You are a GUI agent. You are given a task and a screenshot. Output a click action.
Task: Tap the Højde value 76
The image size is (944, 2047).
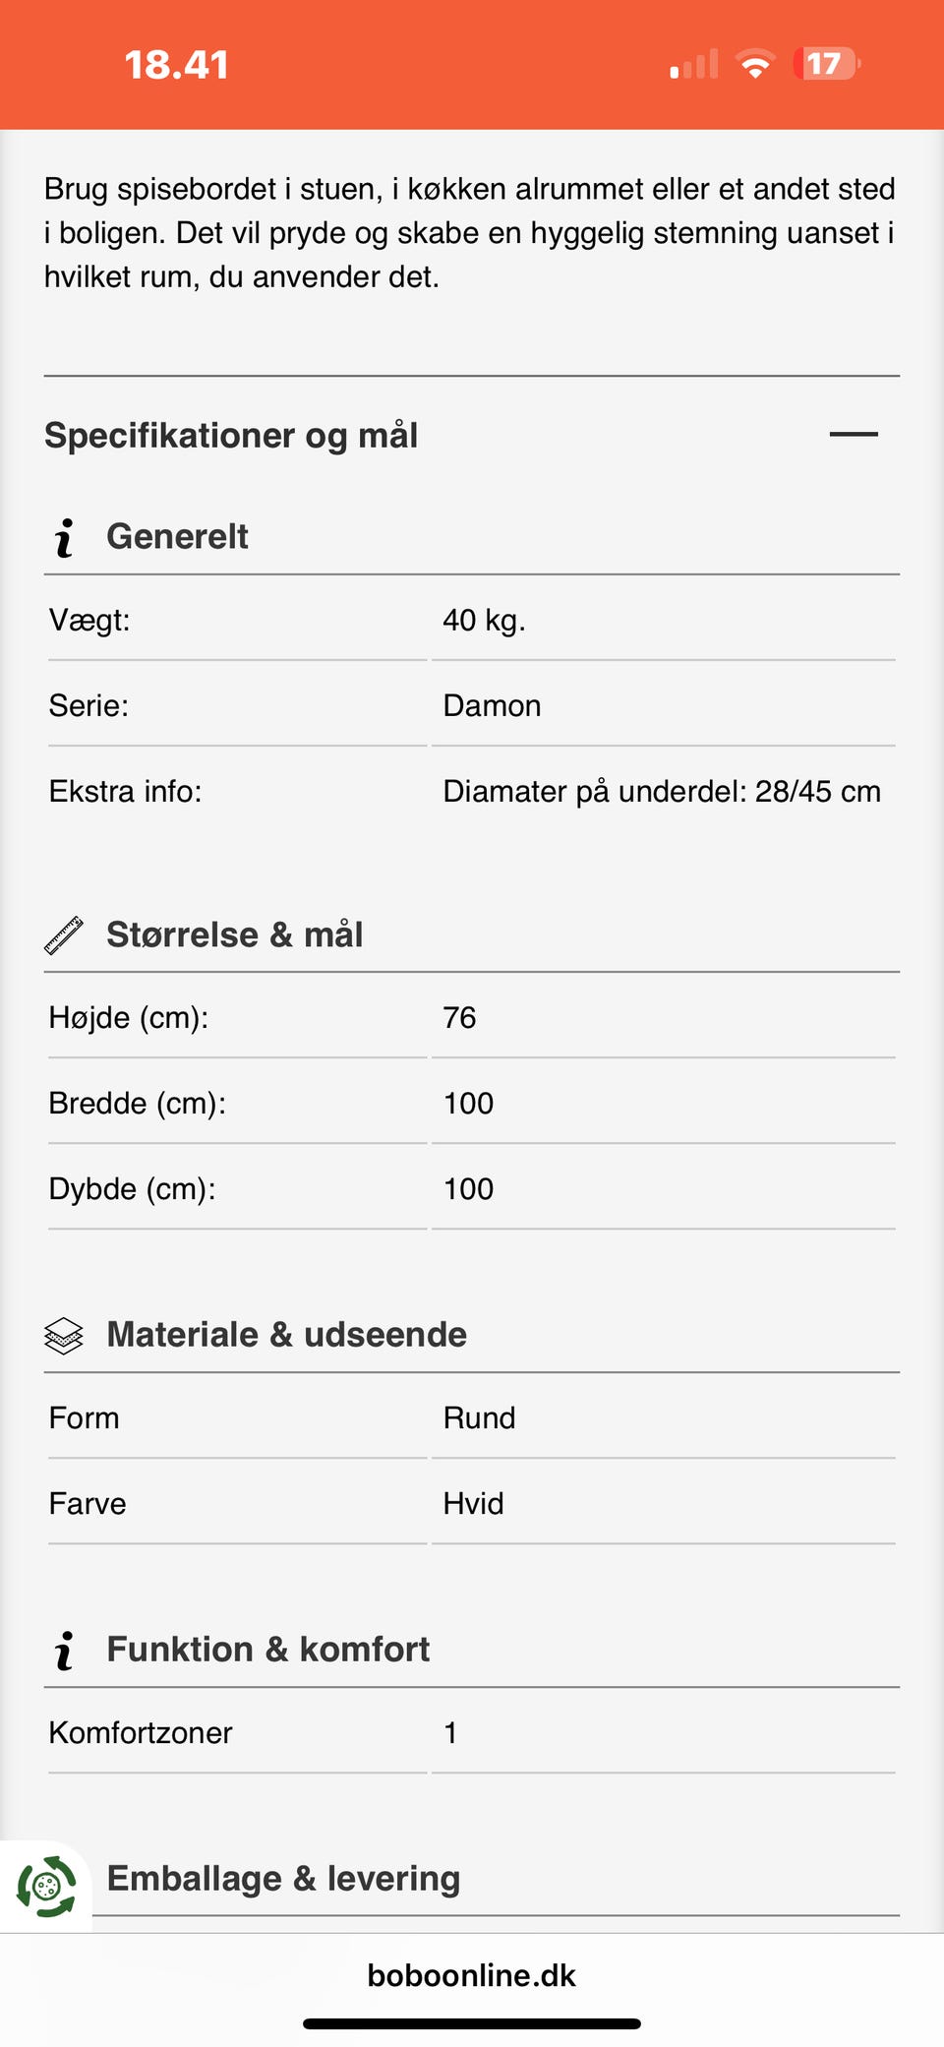(459, 1018)
